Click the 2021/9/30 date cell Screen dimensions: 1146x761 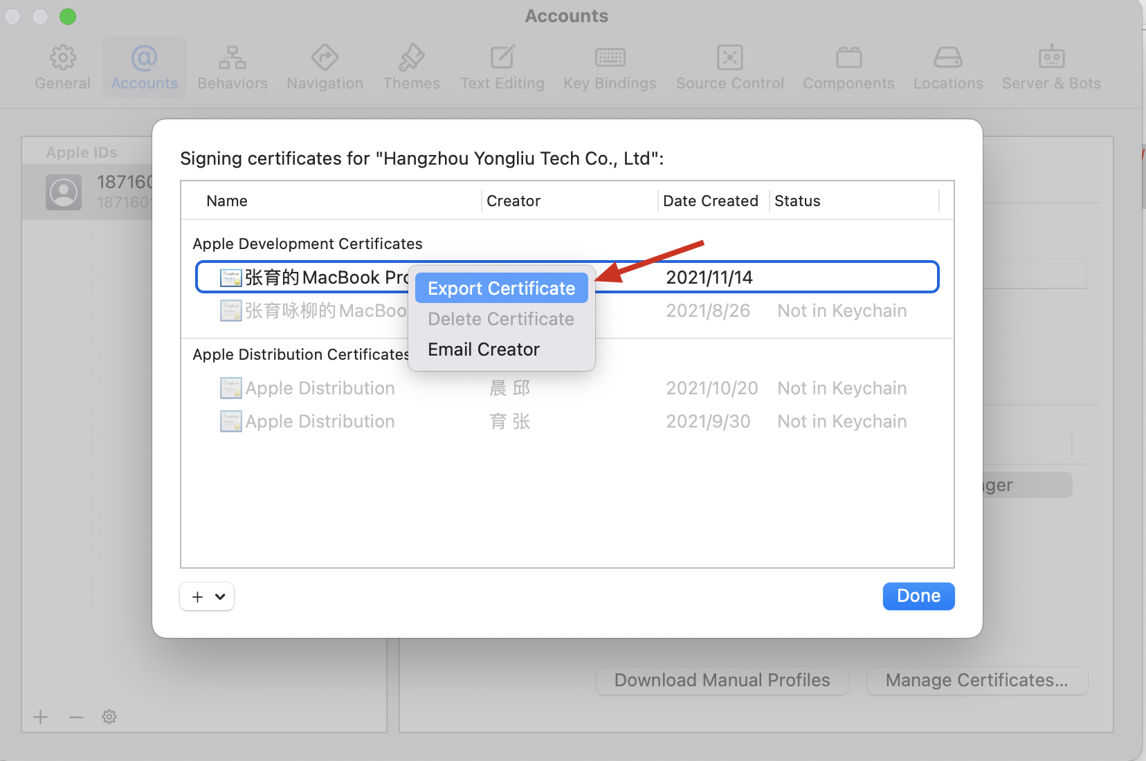(708, 421)
